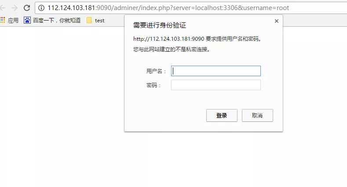Click the Baidu paw favicon
Viewport: 347px width, 187px height.
27,20
